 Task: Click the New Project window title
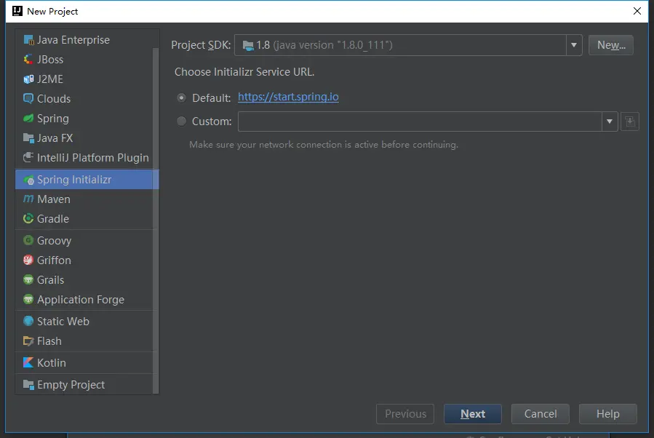point(52,11)
